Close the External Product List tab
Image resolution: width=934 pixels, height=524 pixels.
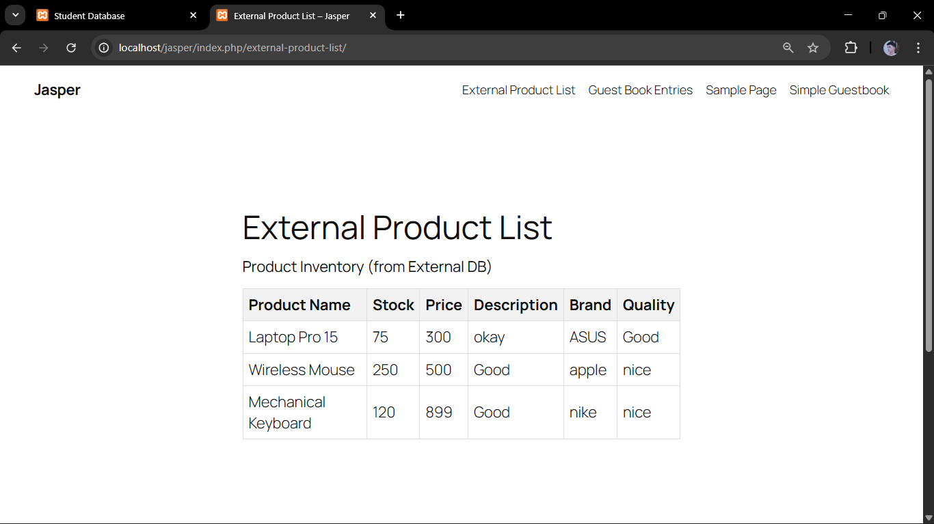click(373, 15)
